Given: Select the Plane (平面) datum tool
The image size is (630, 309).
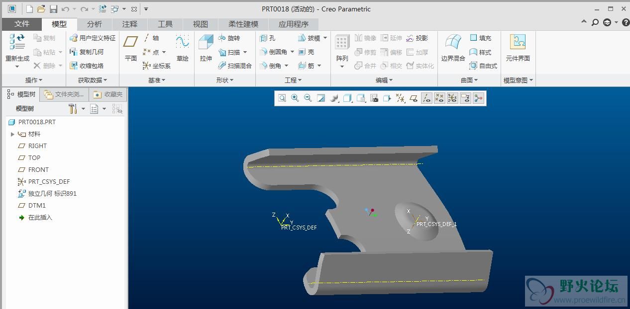Looking at the screenshot, I should pos(131,48).
